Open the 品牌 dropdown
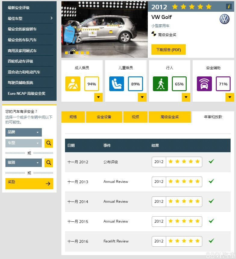This screenshot has width=236, height=259. point(23,132)
